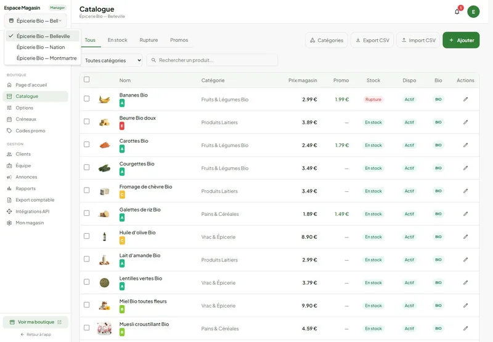Image resolution: width=493 pixels, height=342 pixels.
Task: Click the Équipe badge icon
Action: pyautogui.click(x=9, y=165)
